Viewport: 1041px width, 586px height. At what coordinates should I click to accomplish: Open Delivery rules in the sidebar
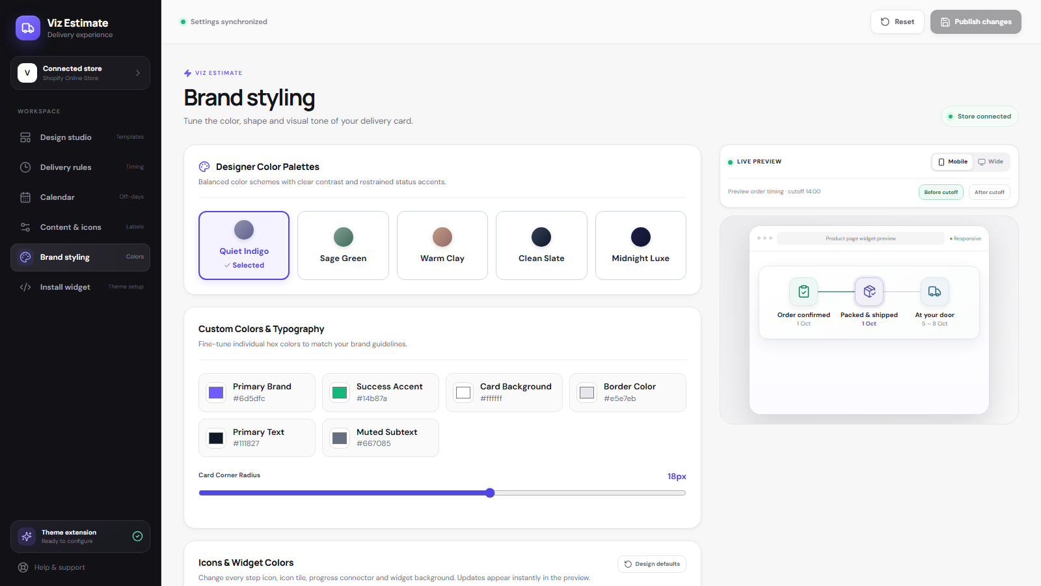pos(81,167)
